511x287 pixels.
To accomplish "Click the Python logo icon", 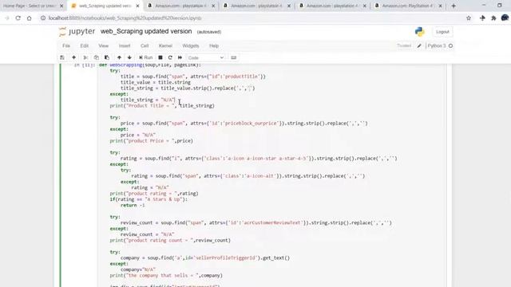I will tap(420, 32).
